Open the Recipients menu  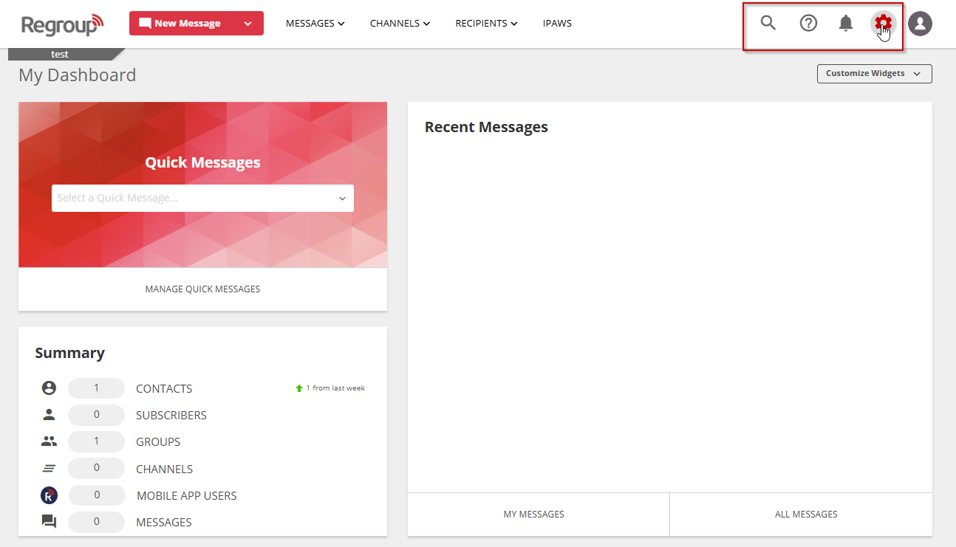486,24
